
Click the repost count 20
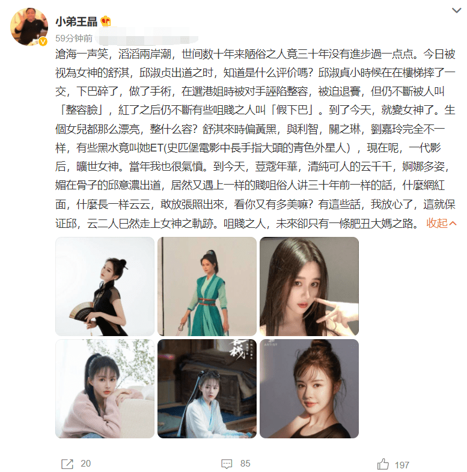click(x=86, y=464)
